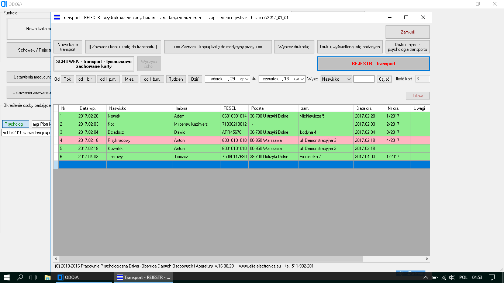Click the search text input field
504x283 pixels.
click(363, 79)
